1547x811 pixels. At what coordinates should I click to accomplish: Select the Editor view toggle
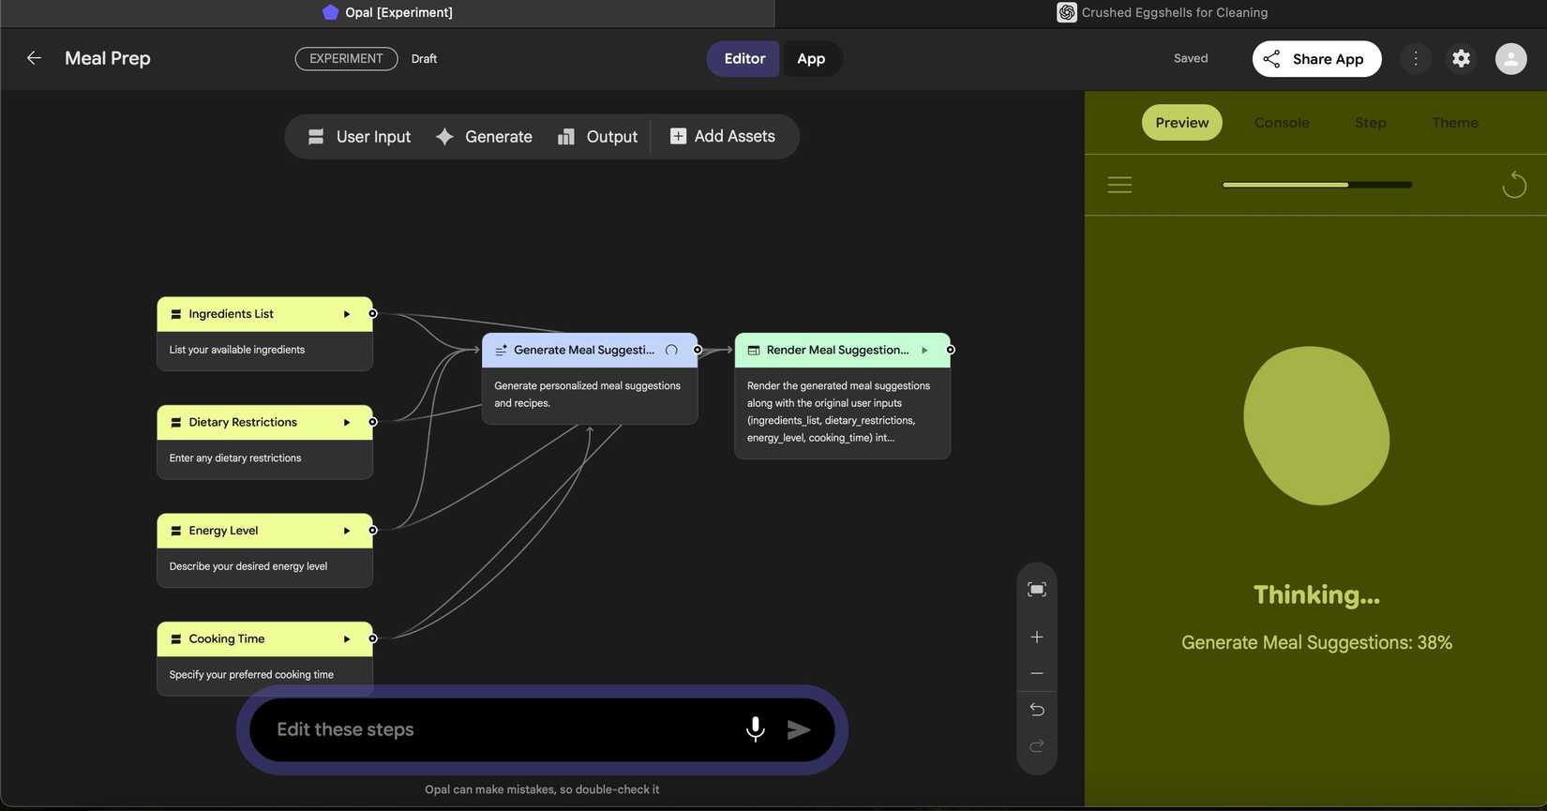[x=744, y=58]
